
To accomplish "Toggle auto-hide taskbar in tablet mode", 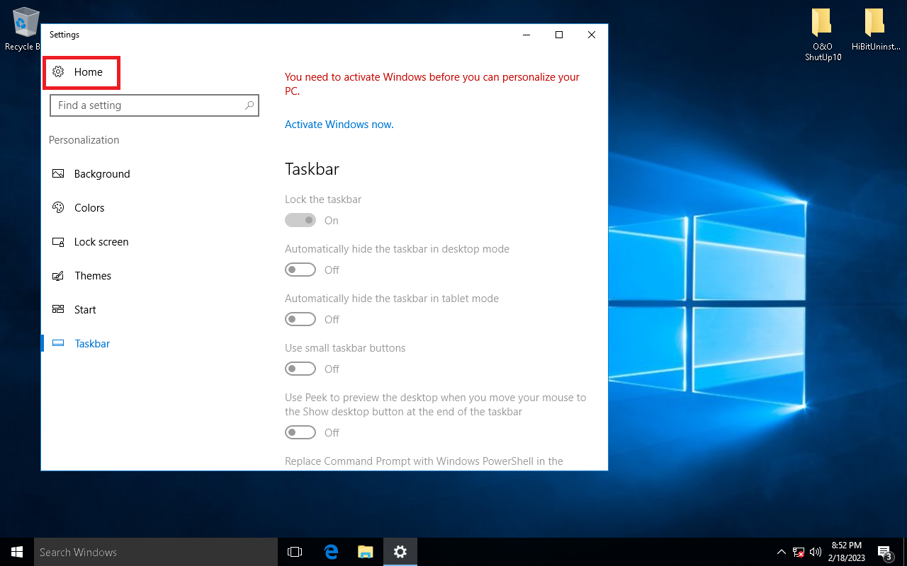I will click(x=300, y=320).
